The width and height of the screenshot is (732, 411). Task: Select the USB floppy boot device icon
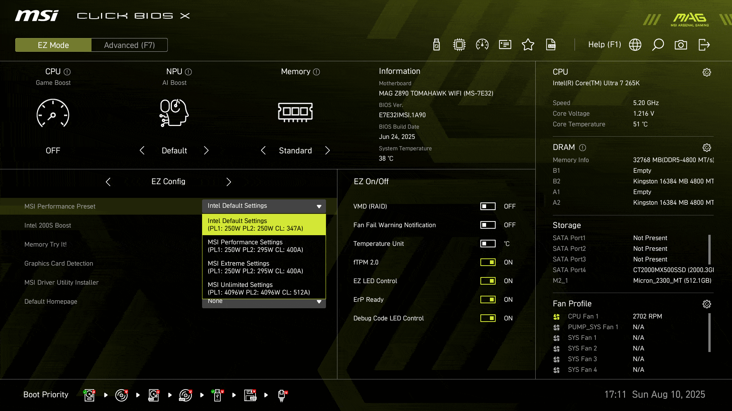(x=250, y=395)
